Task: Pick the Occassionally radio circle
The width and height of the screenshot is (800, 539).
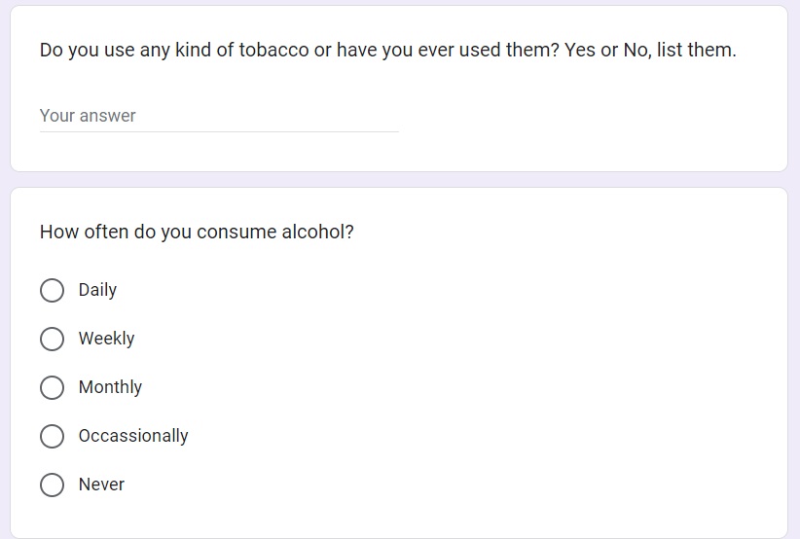Action: coord(52,436)
